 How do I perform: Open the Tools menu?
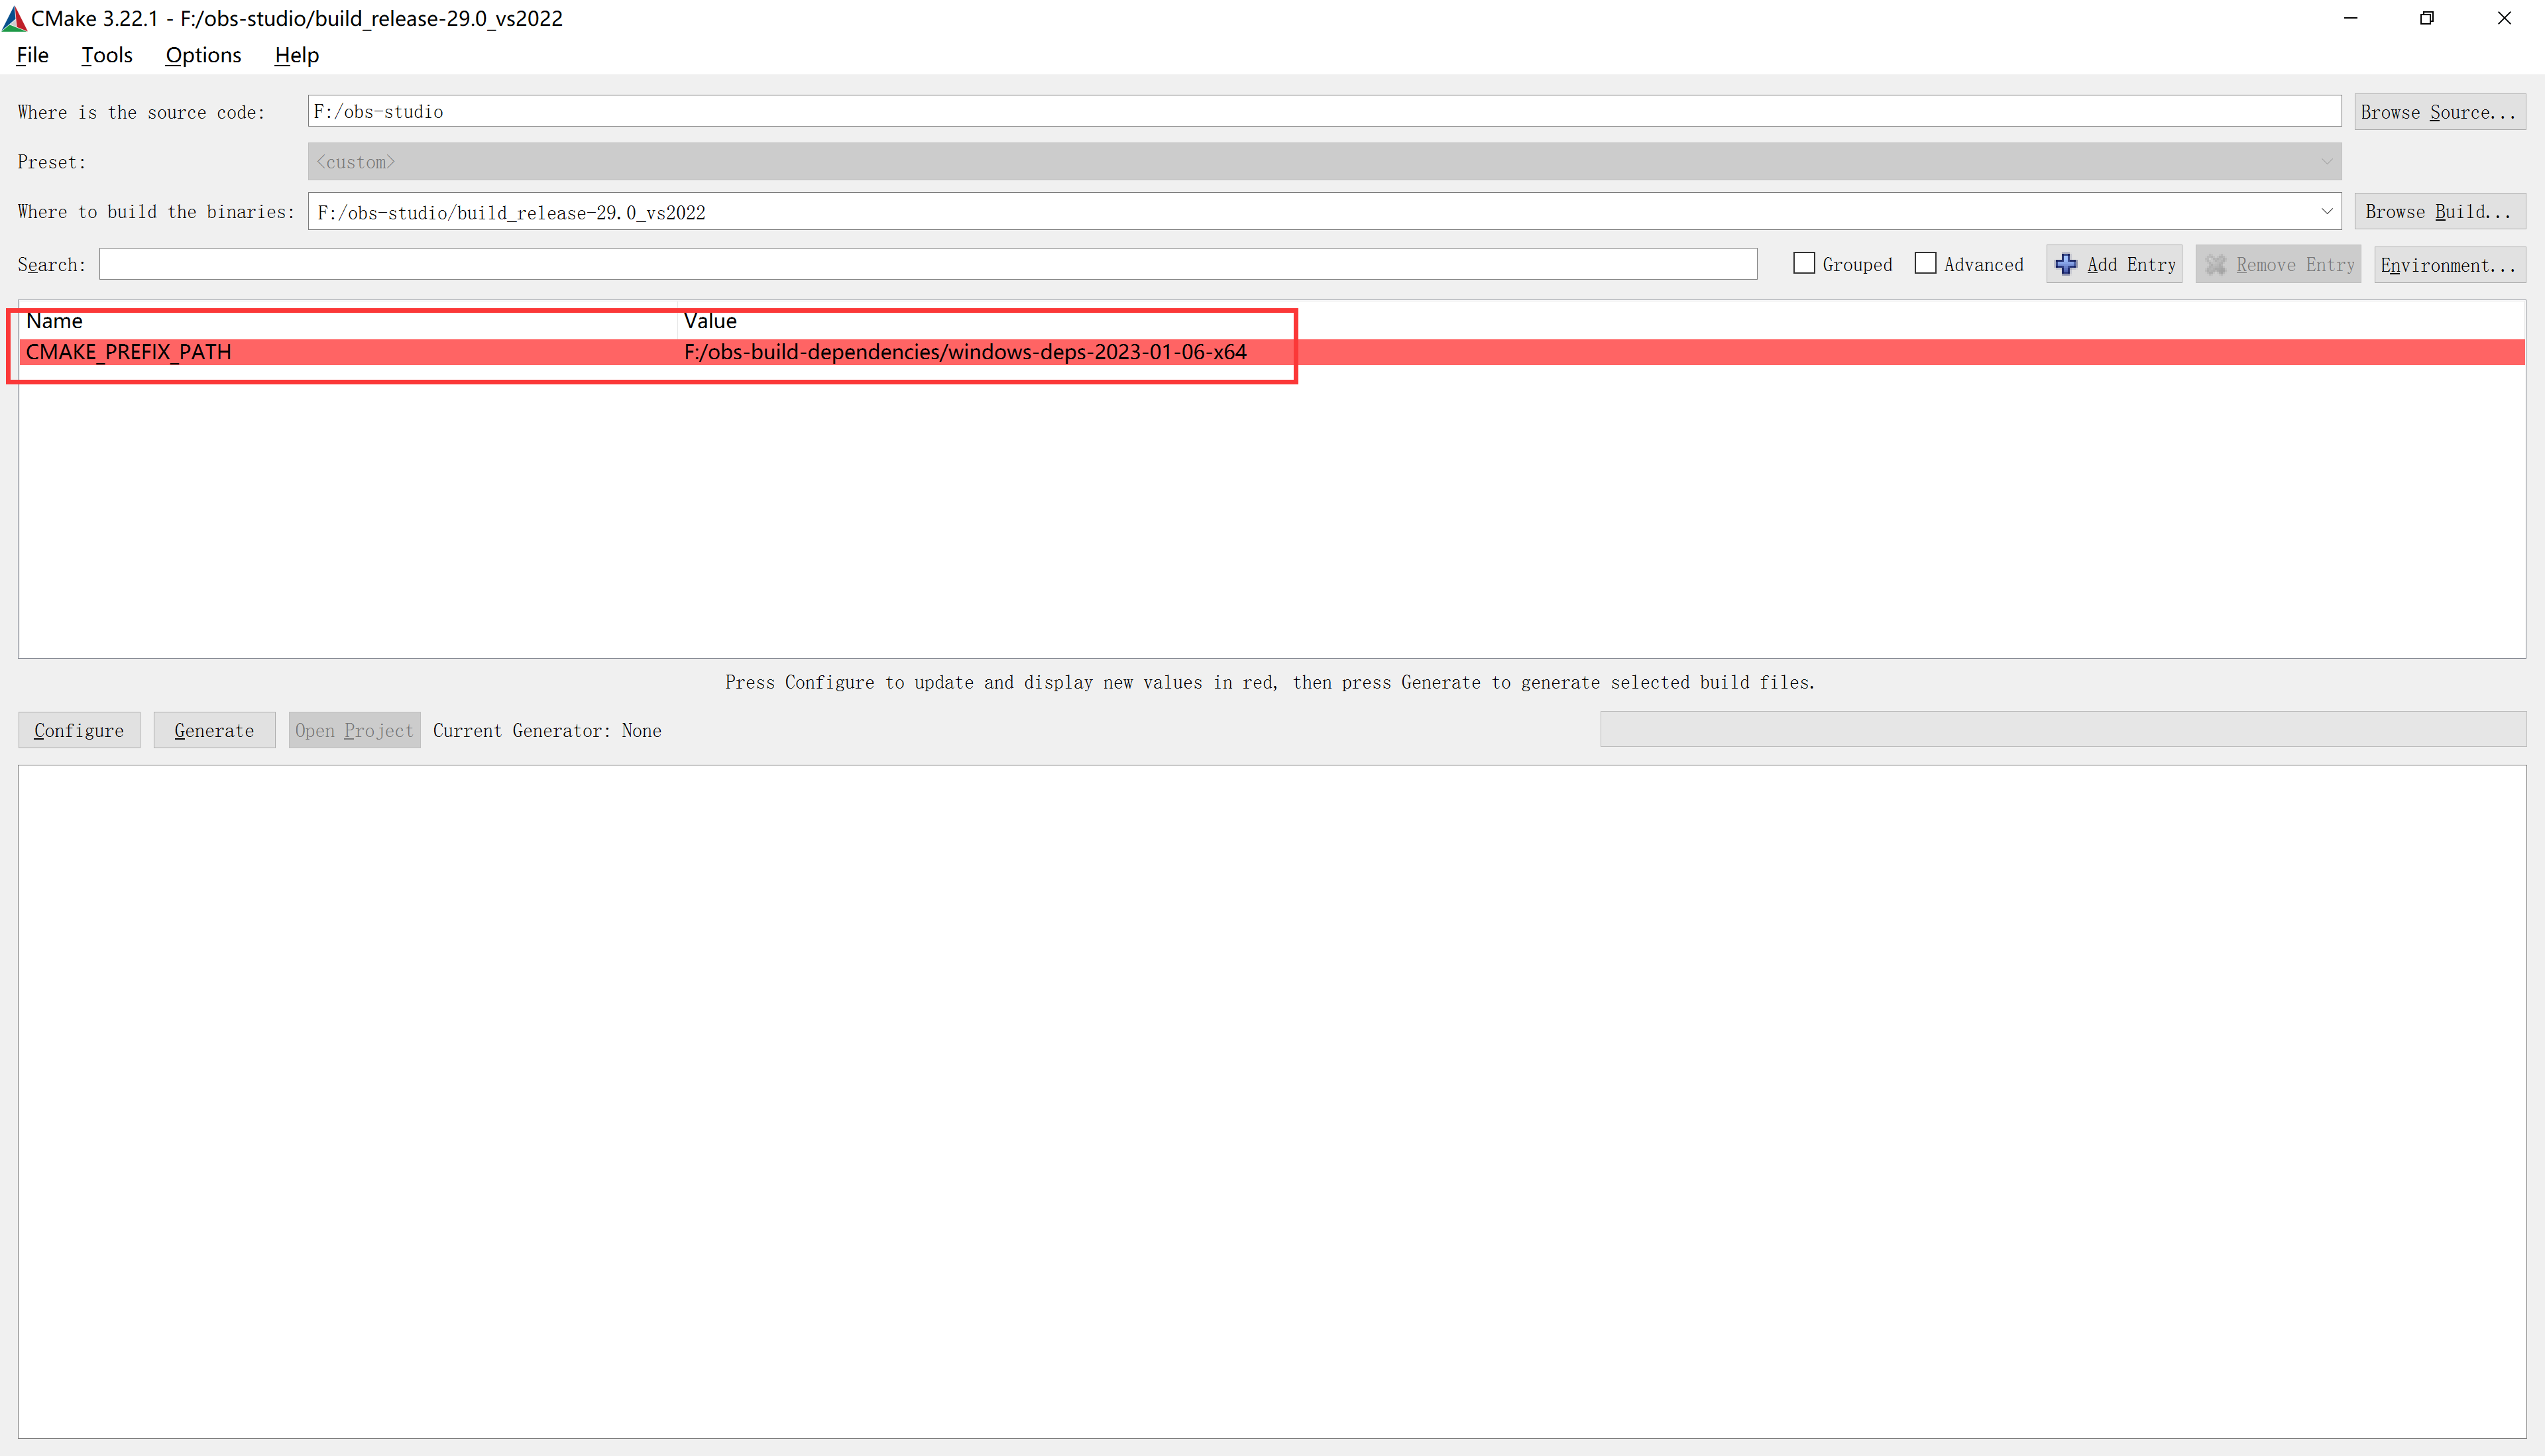coord(106,55)
